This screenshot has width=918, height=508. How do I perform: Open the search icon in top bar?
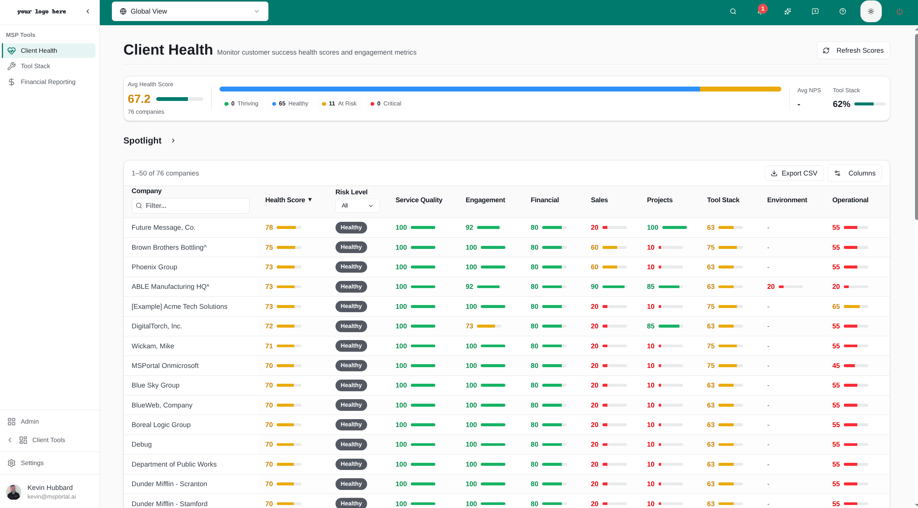(733, 11)
